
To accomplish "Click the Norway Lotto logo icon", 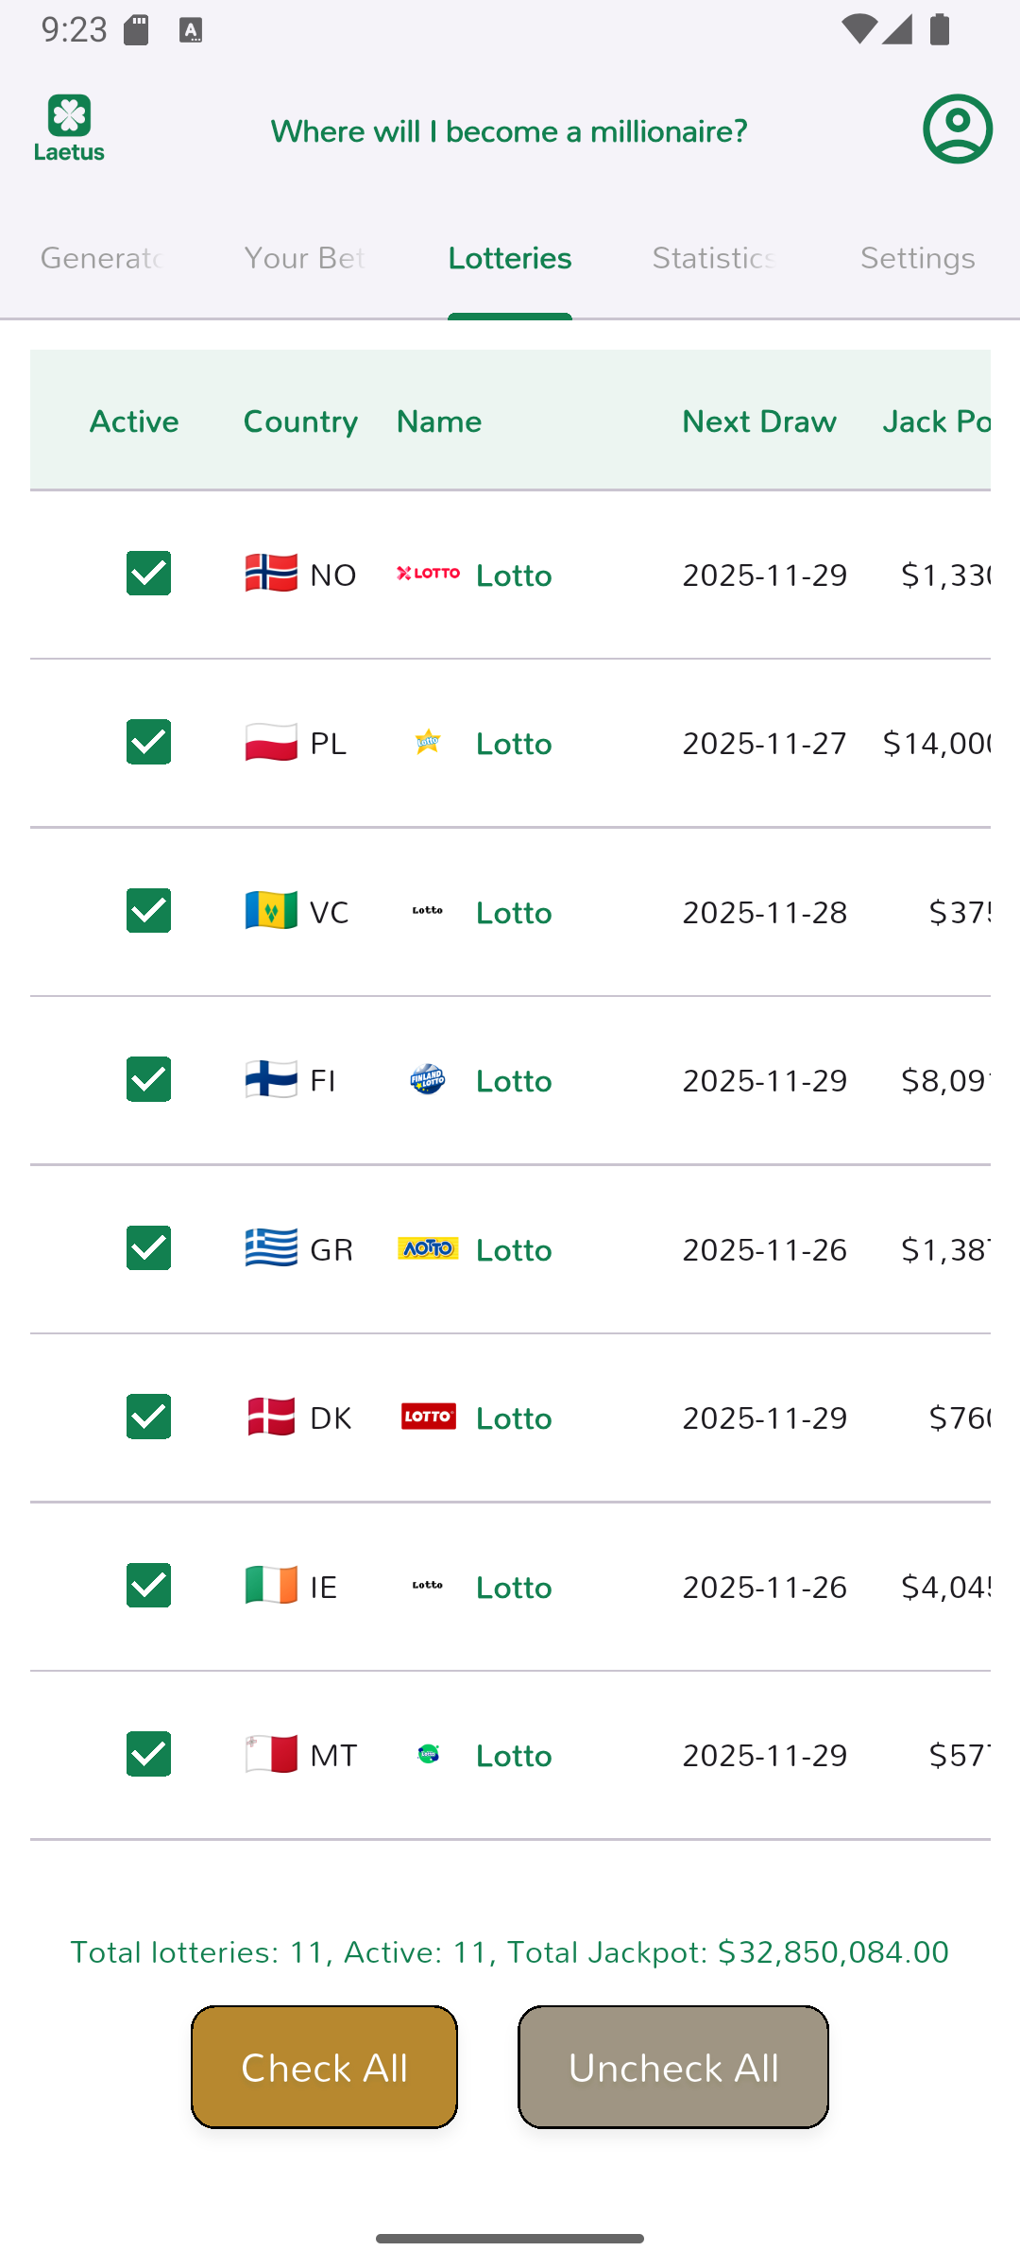I will [428, 574].
